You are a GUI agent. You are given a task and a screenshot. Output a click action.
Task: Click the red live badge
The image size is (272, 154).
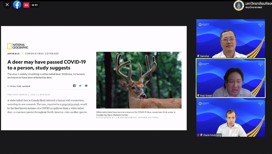coord(26,5)
